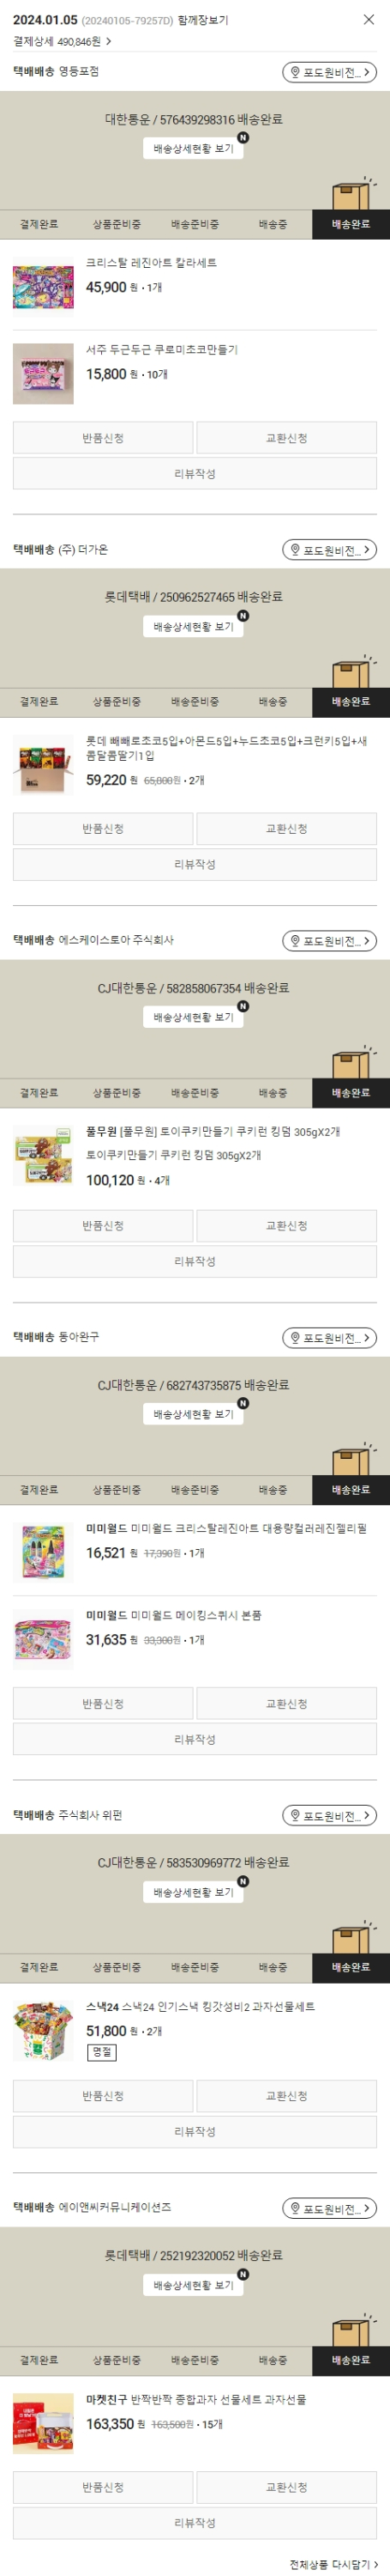Open 포도원비전 address pin for (주) 더가온 shipment
Viewport: 390px width, 2576px height.
click(x=329, y=550)
